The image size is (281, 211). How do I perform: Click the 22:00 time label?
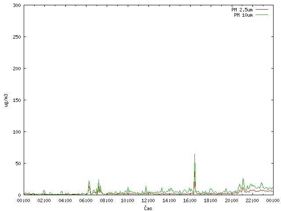(252, 200)
